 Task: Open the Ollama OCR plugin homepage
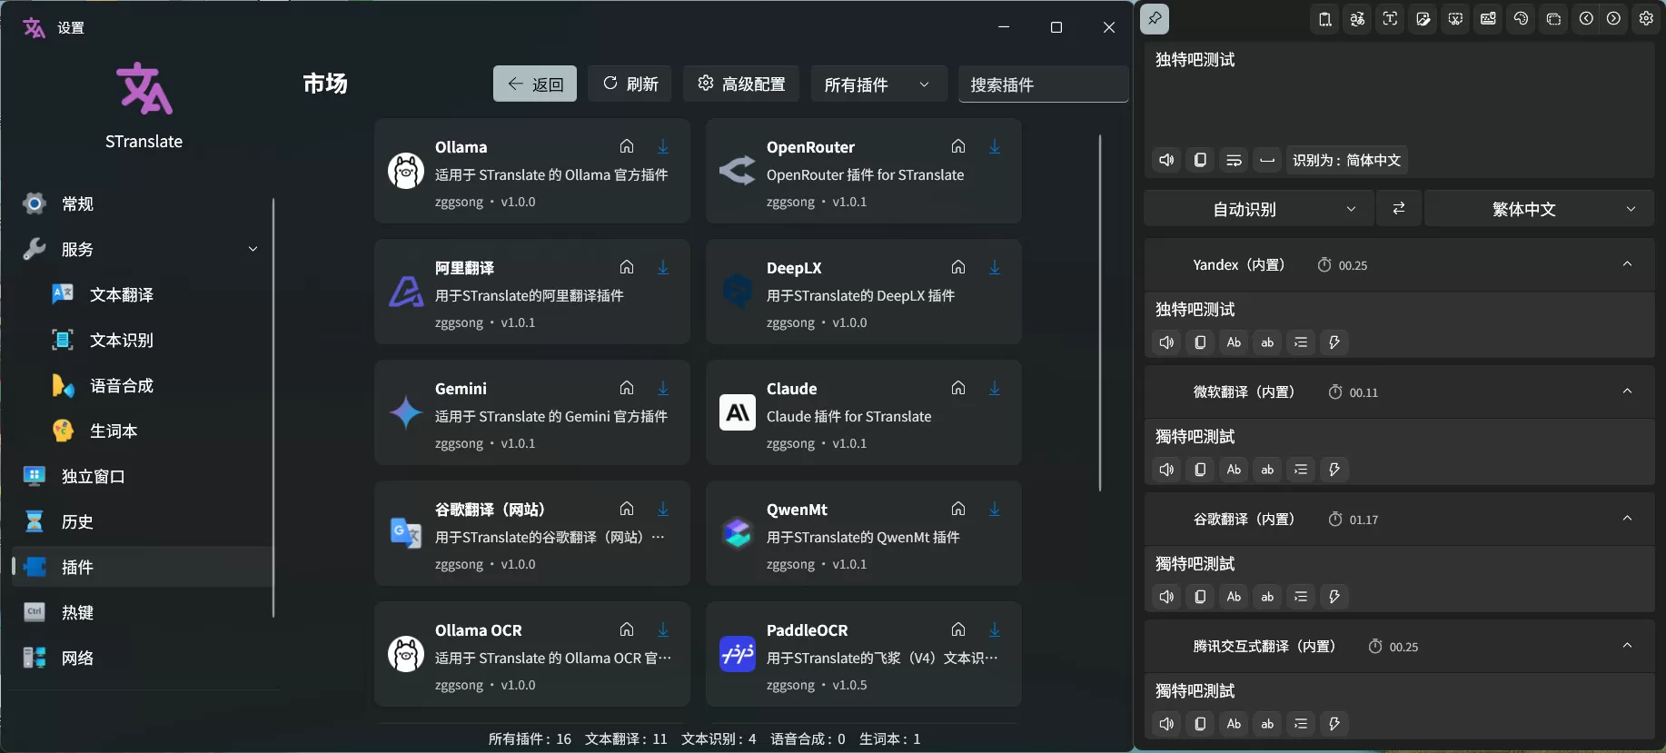tap(627, 629)
